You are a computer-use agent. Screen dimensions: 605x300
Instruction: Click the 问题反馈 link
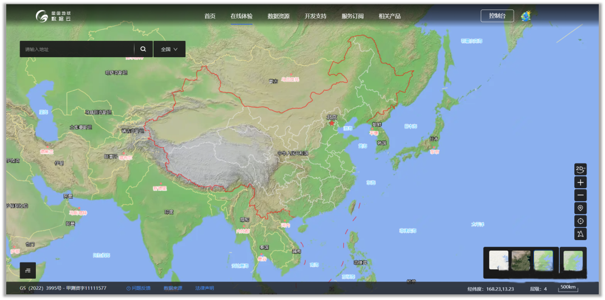139,288
